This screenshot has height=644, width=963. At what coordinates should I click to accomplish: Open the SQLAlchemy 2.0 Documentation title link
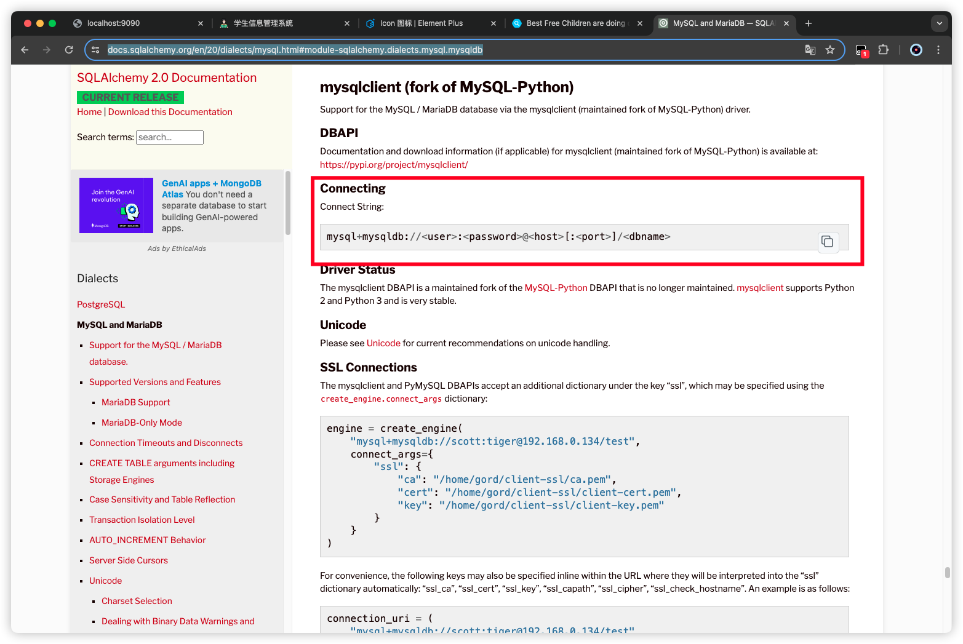click(x=167, y=78)
